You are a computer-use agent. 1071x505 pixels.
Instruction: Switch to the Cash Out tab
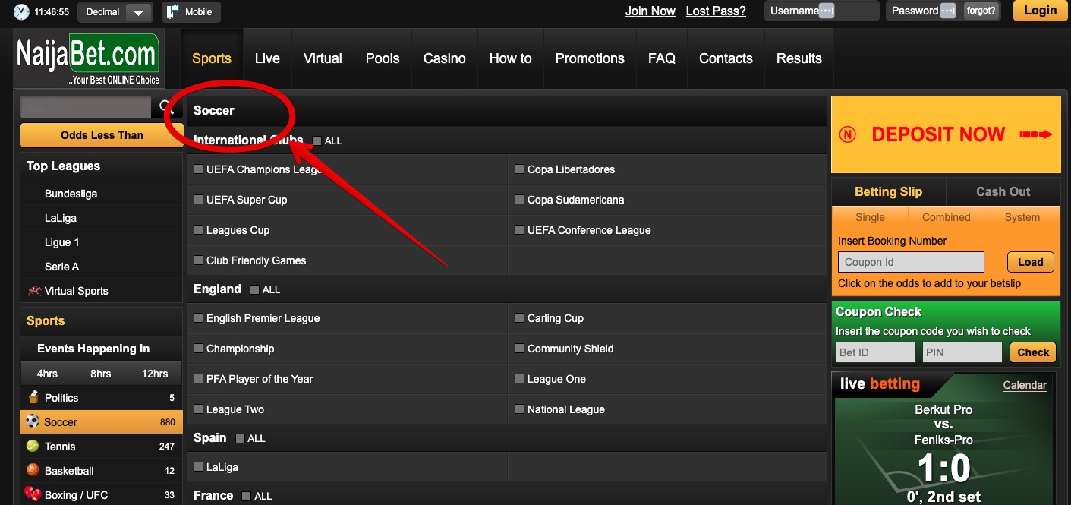pyautogui.click(x=1003, y=191)
